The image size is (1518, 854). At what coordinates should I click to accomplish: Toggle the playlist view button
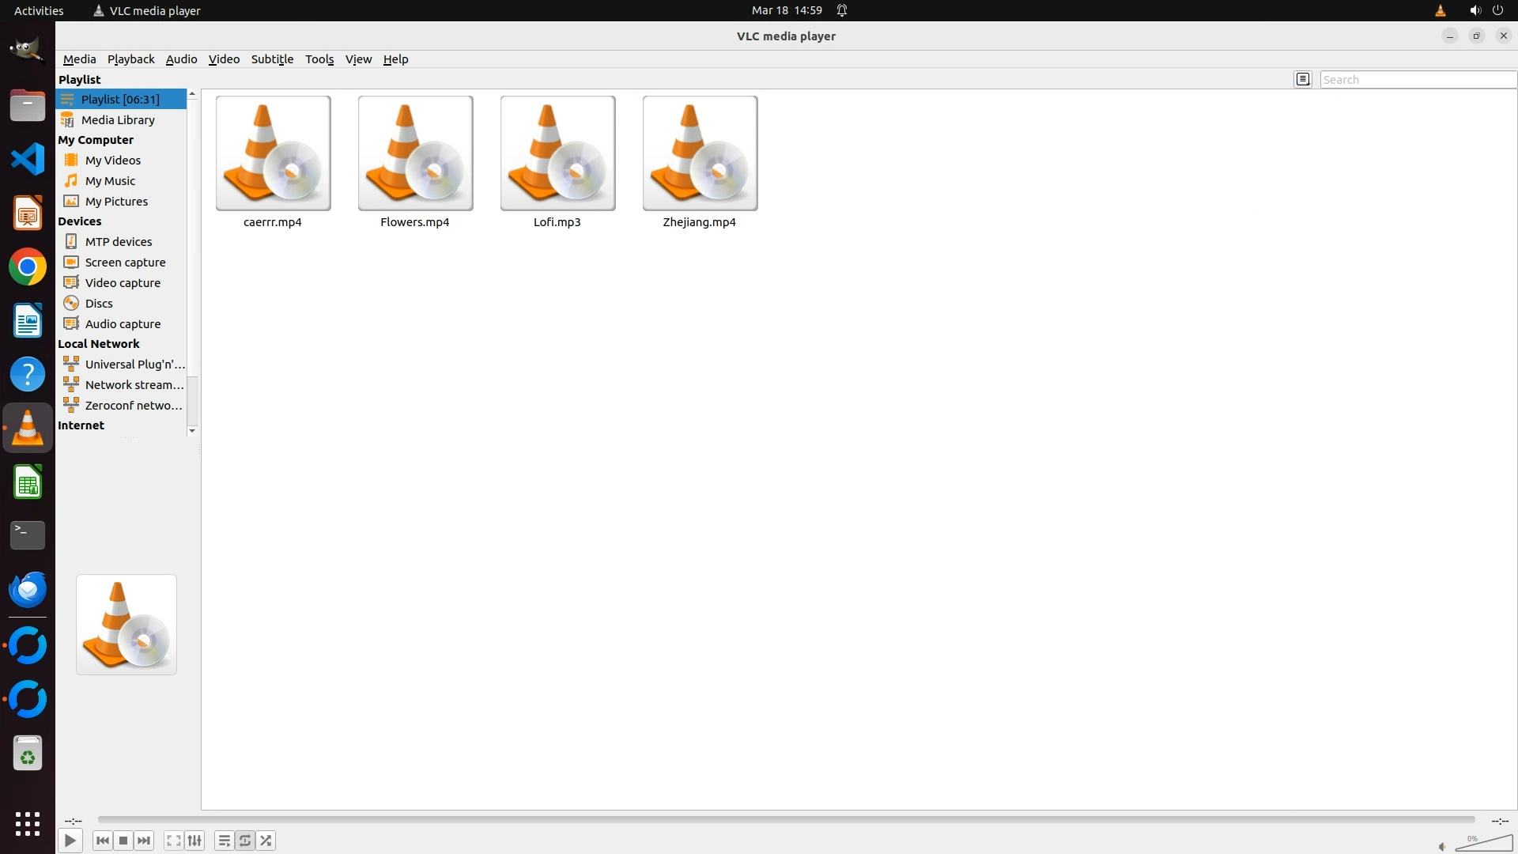(225, 841)
